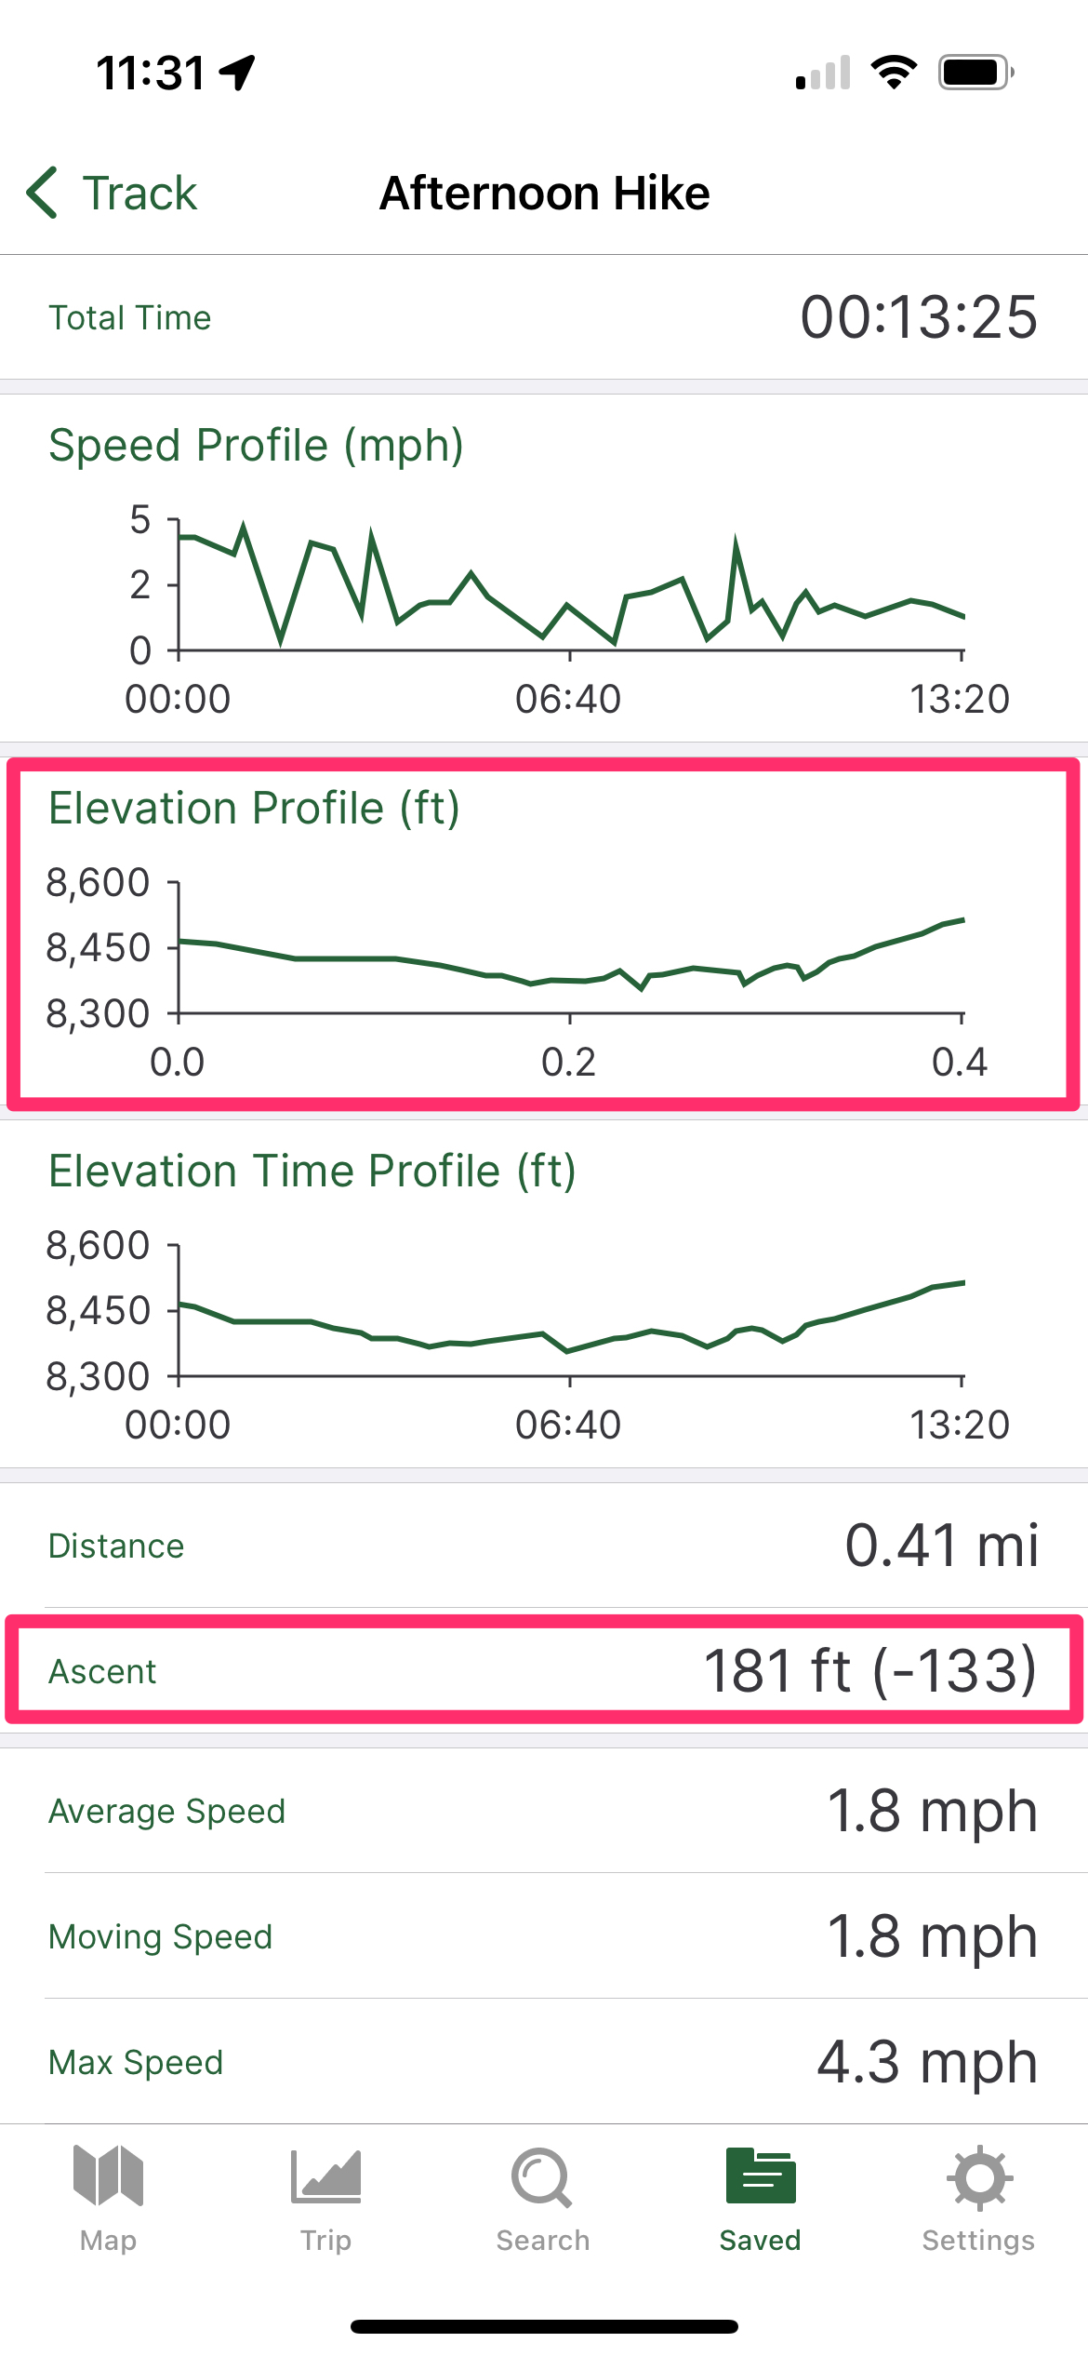The height and width of the screenshot is (2356, 1088).
Task: Select the Distance row
Action: click(x=544, y=1546)
